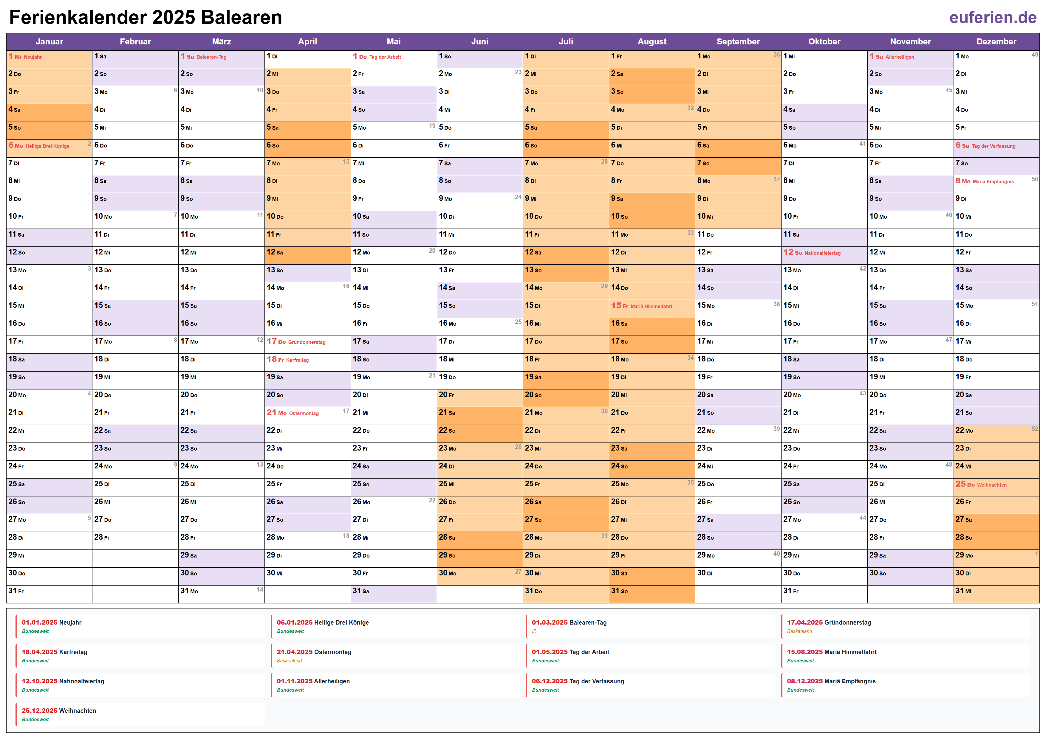Select Nationalfeiertag on October 12
Screen dimensions: 1046x739
click(x=822, y=253)
